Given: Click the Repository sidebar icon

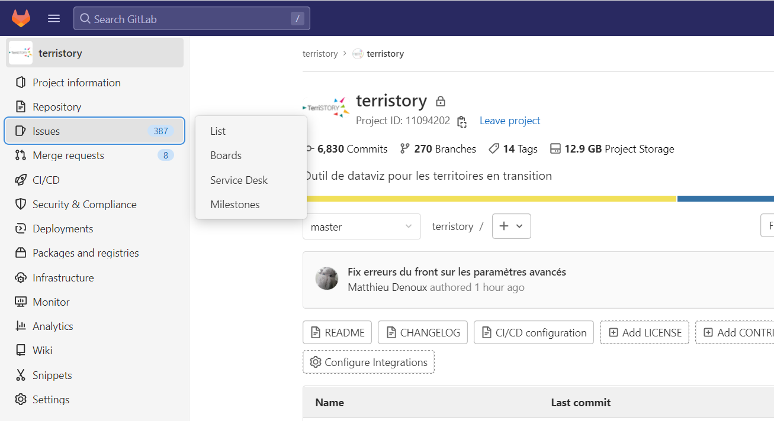Looking at the screenshot, I should 21,107.
